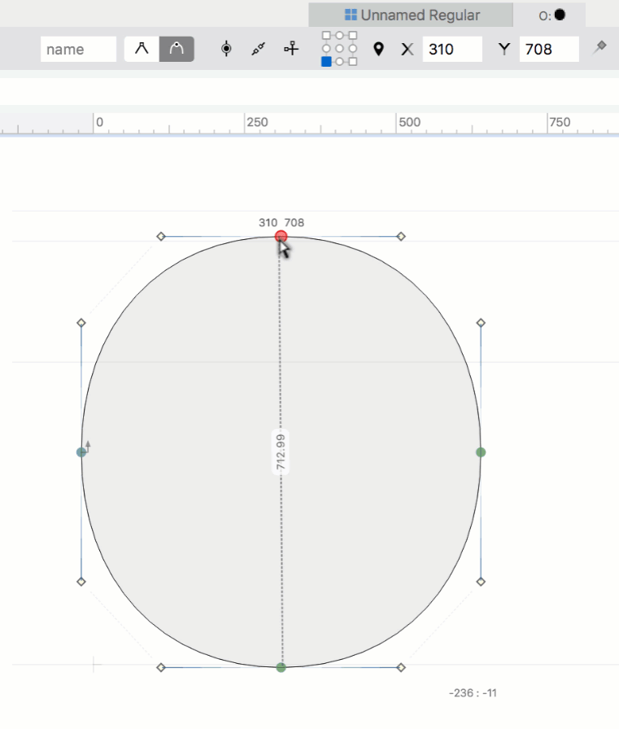Click the 250 mark on the ruler

(257, 122)
